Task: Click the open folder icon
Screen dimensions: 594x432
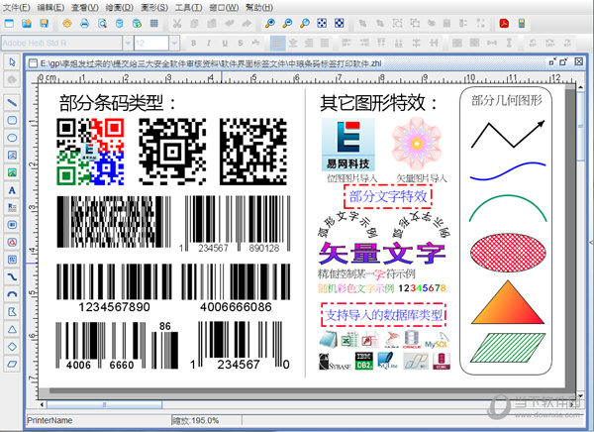Action: tap(27, 24)
